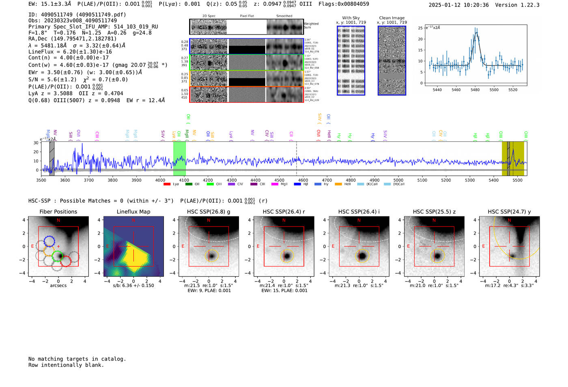Click the 'Row intentionally blank.' text
568x387 pixels.
pos(66,365)
